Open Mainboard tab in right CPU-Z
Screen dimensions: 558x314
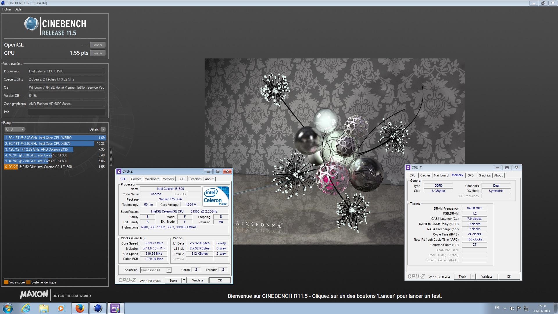(441, 175)
